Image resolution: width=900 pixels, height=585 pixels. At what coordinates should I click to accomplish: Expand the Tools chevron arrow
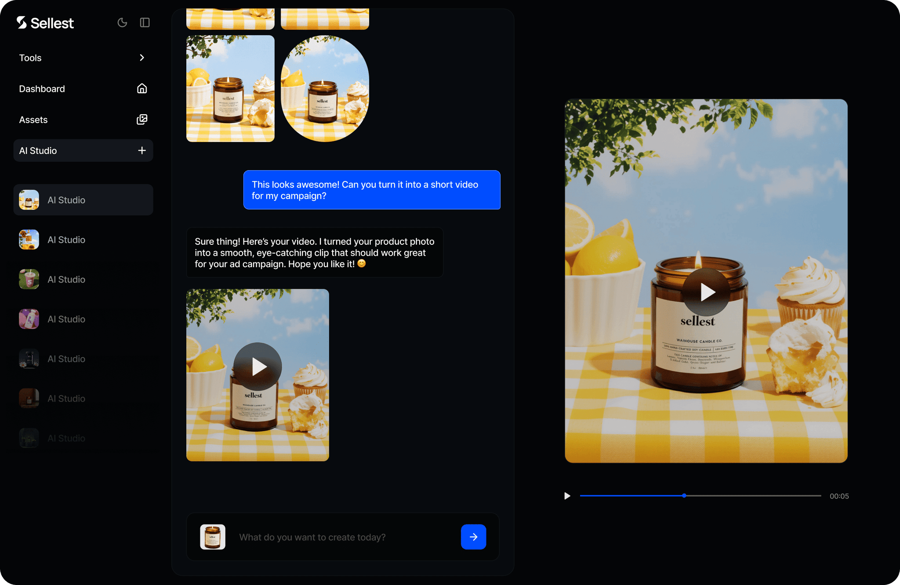click(x=142, y=58)
